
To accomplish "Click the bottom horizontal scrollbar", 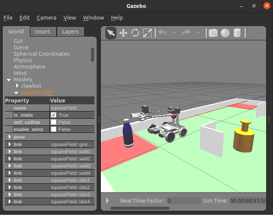I will 140,208.
